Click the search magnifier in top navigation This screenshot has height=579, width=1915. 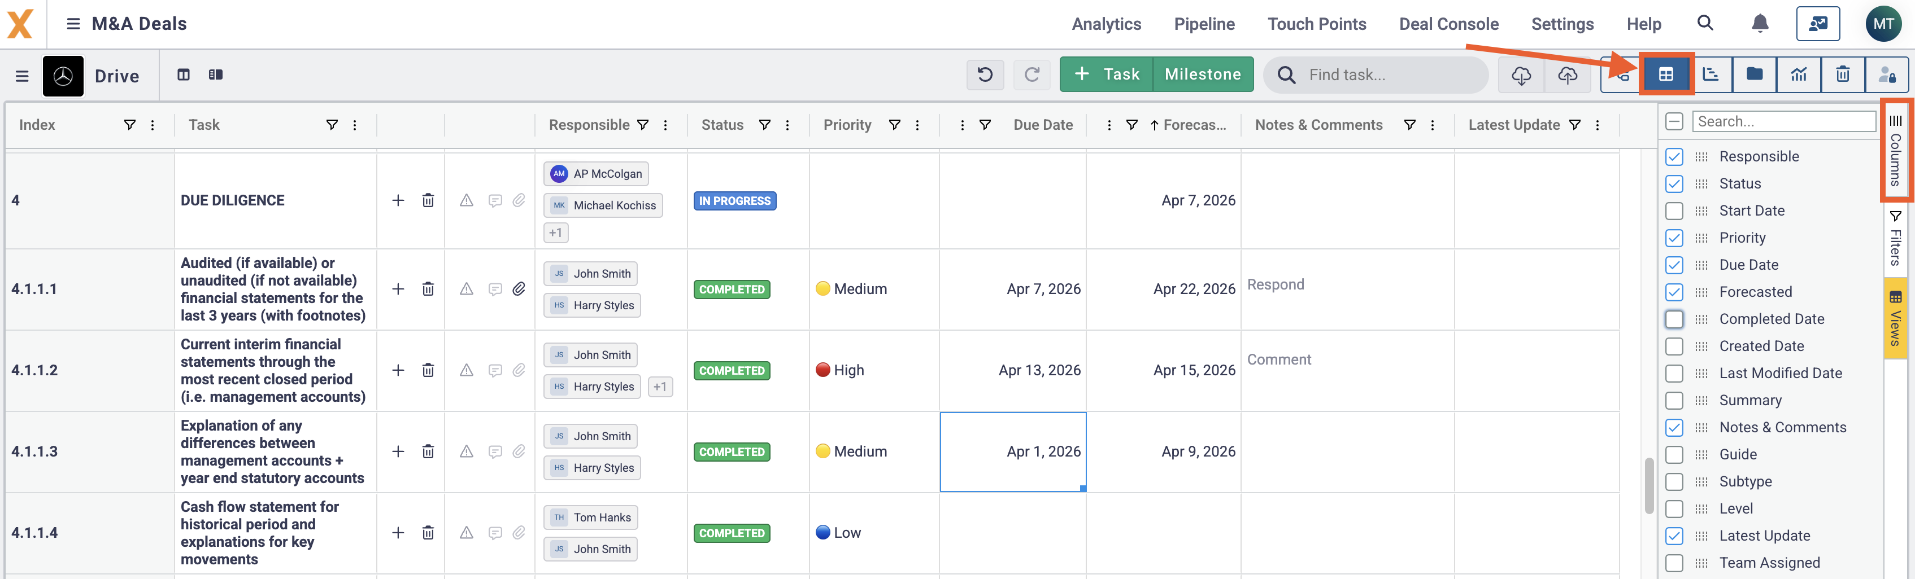coord(1705,23)
